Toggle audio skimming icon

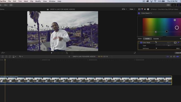click(171, 57)
